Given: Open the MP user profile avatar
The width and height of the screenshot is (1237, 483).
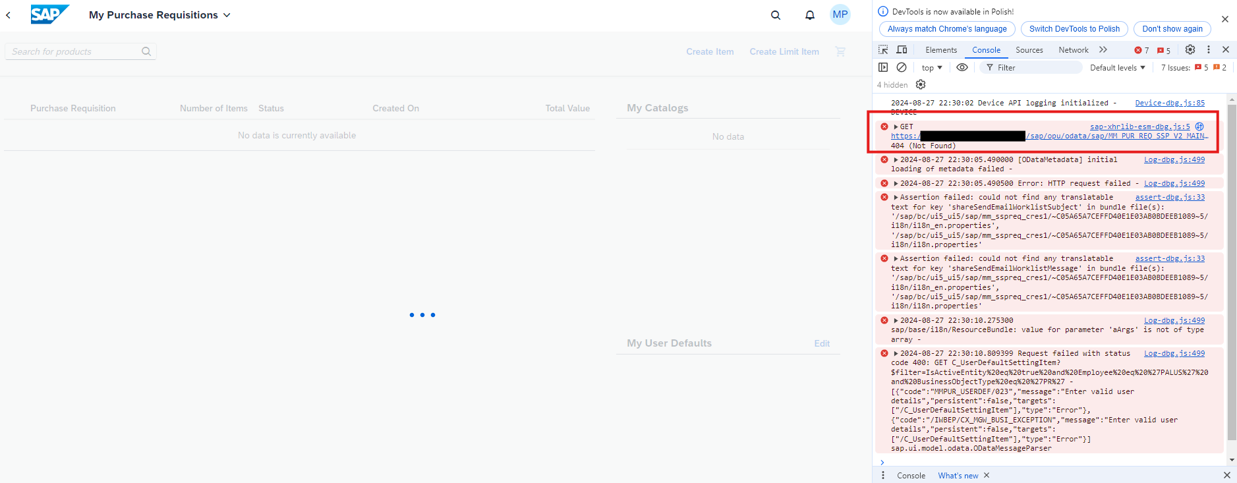Looking at the screenshot, I should click(x=840, y=14).
